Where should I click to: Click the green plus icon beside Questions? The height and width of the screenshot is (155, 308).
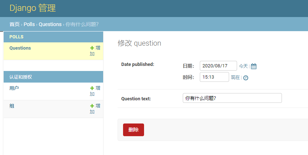coord(92,48)
